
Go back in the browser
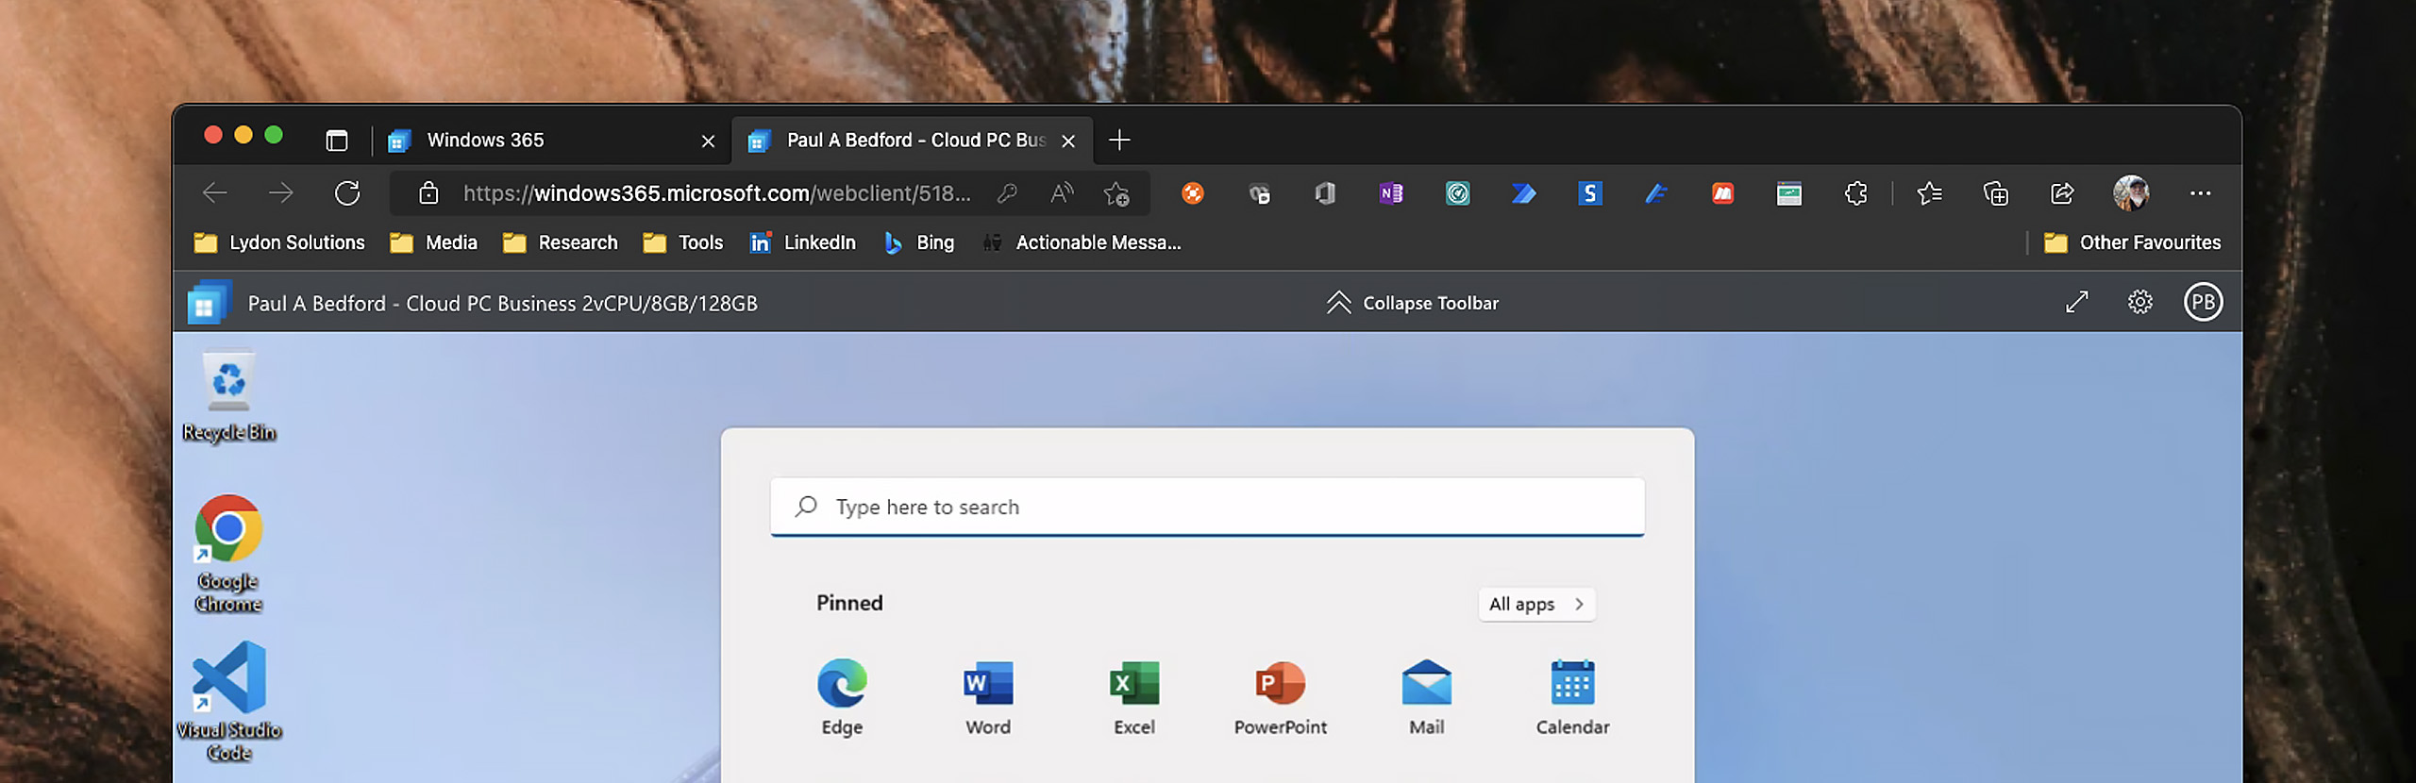215,193
